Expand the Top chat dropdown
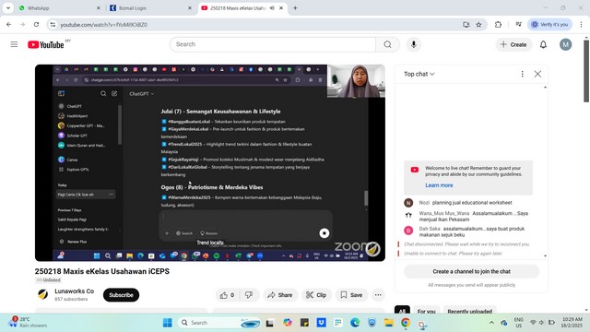 tap(419, 74)
